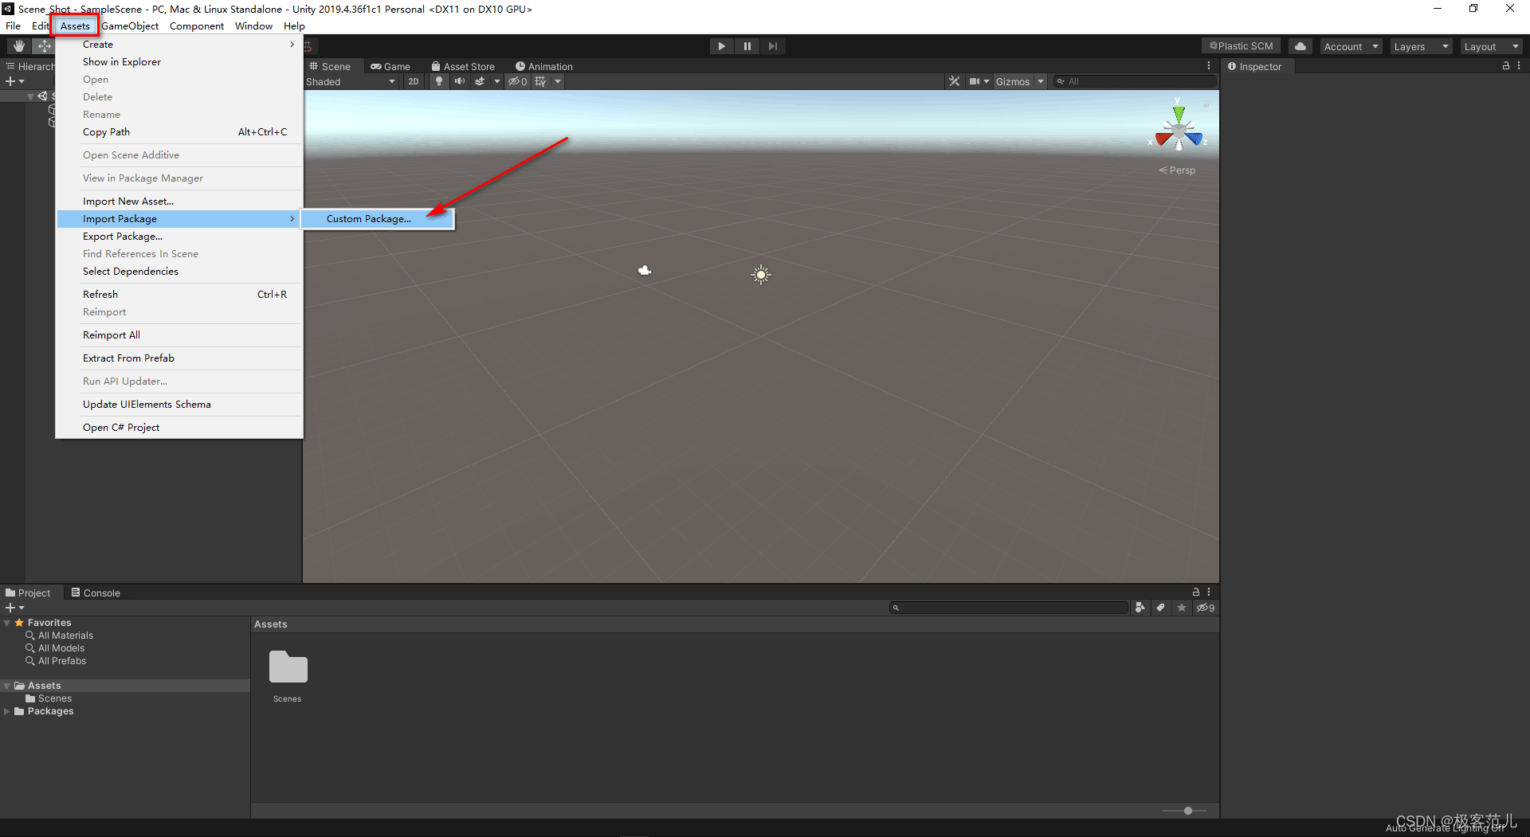
Task: Click the component tools wrench icon
Action: [954, 81]
